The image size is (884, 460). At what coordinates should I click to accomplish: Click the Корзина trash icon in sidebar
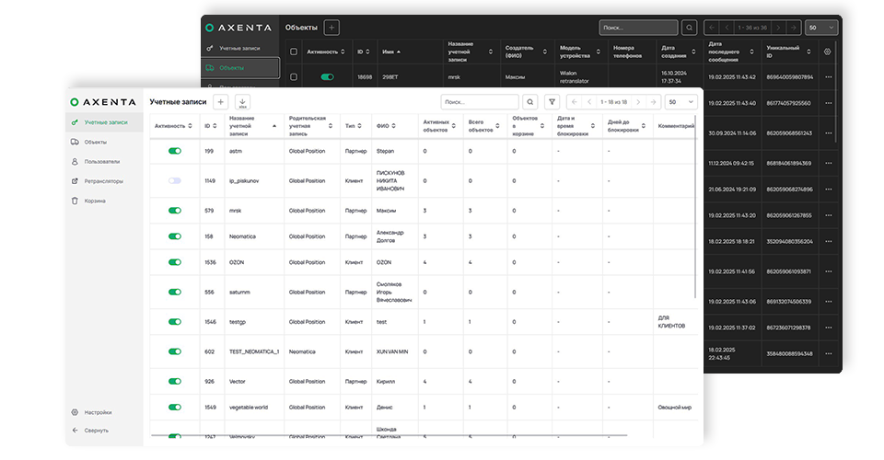pos(75,201)
